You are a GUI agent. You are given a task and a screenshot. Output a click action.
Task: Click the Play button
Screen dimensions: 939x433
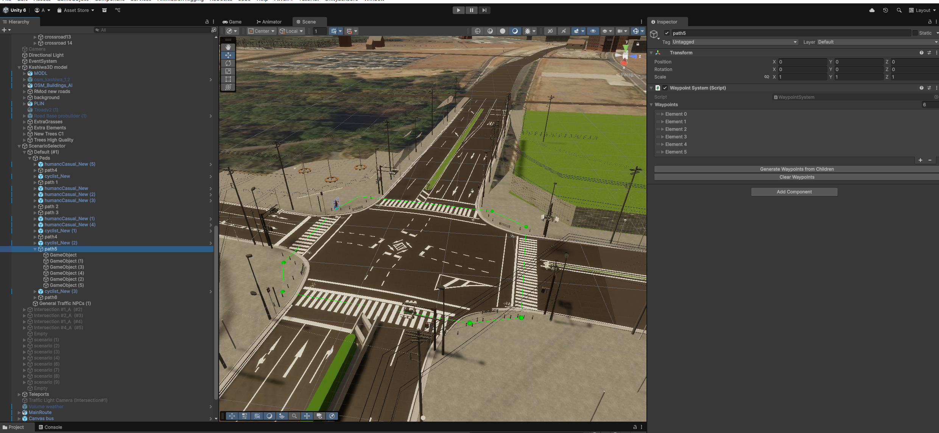point(458,10)
